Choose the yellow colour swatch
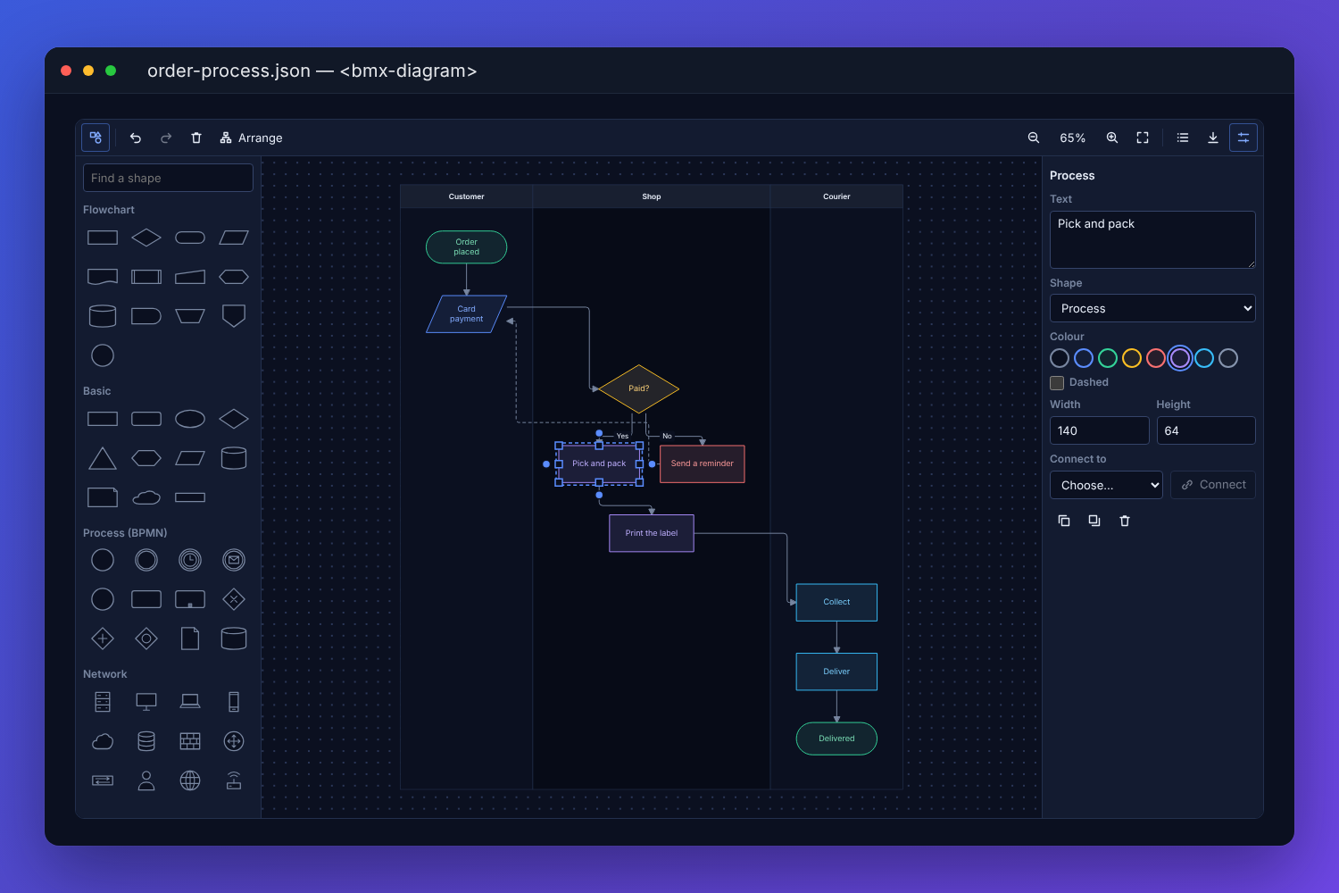 pyautogui.click(x=1132, y=358)
